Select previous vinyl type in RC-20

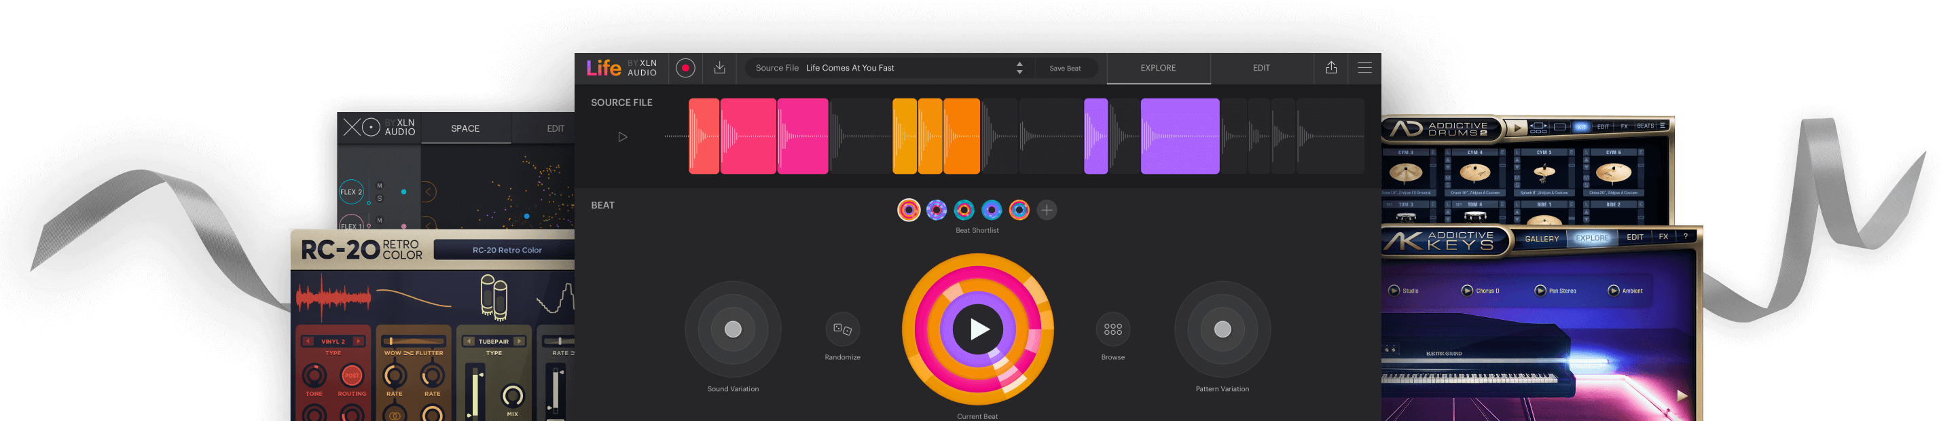pos(308,342)
